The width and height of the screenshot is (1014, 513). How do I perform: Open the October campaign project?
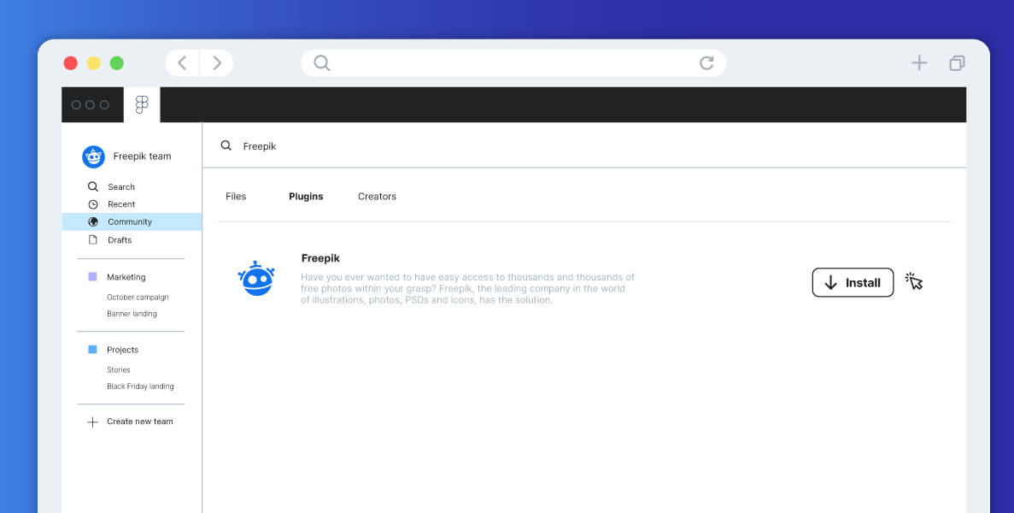(x=138, y=298)
